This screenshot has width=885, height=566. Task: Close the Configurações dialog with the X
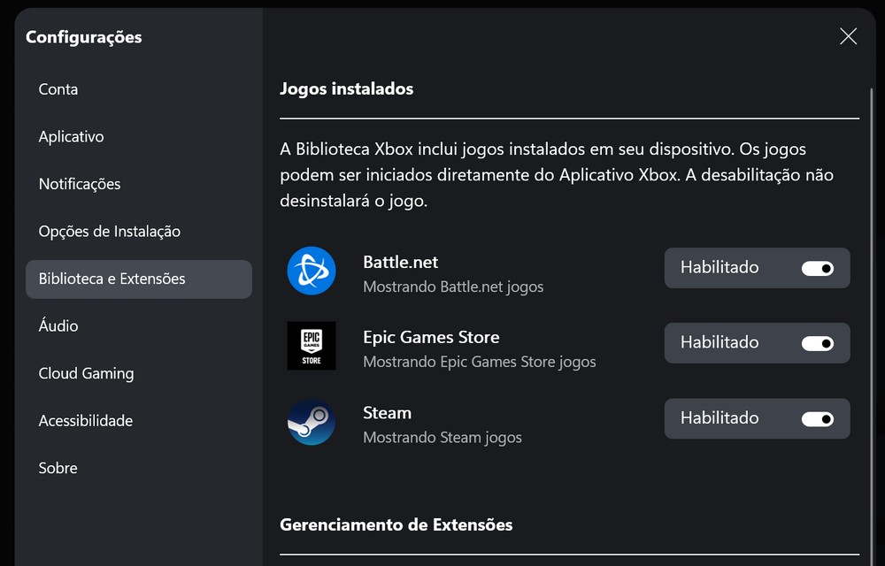(848, 36)
